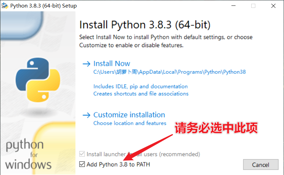Click the Cancel button
284x175 pixels.
261,165
